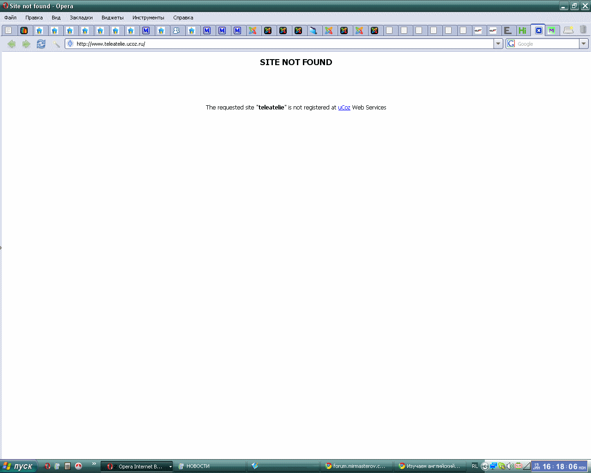Viewport: 591px width, 473px height.
Task: Select the tab with the people icon
Action: pyautogui.click(x=176, y=30)
